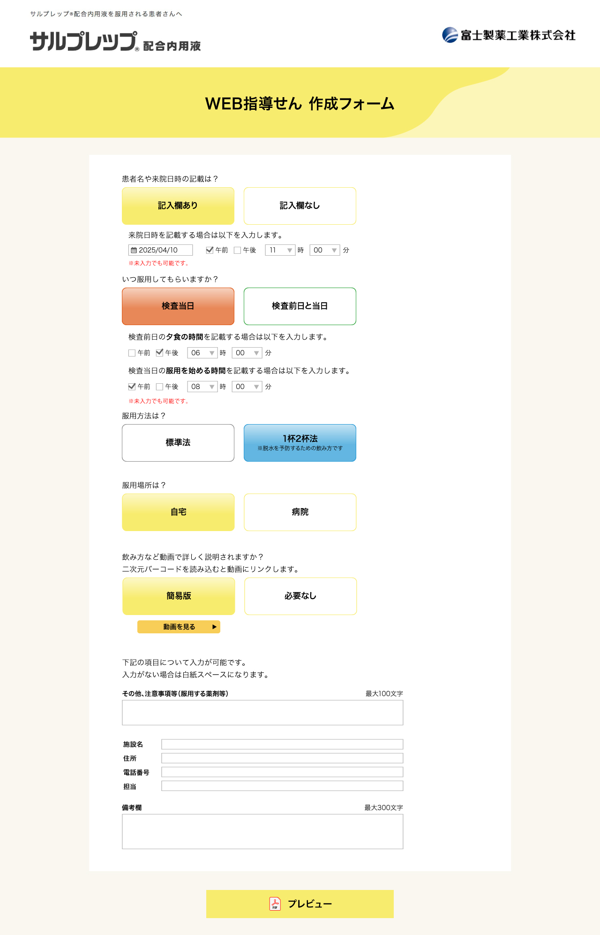
Task: Choose 検査当日 for dosing timing
Action: point(178,306)
